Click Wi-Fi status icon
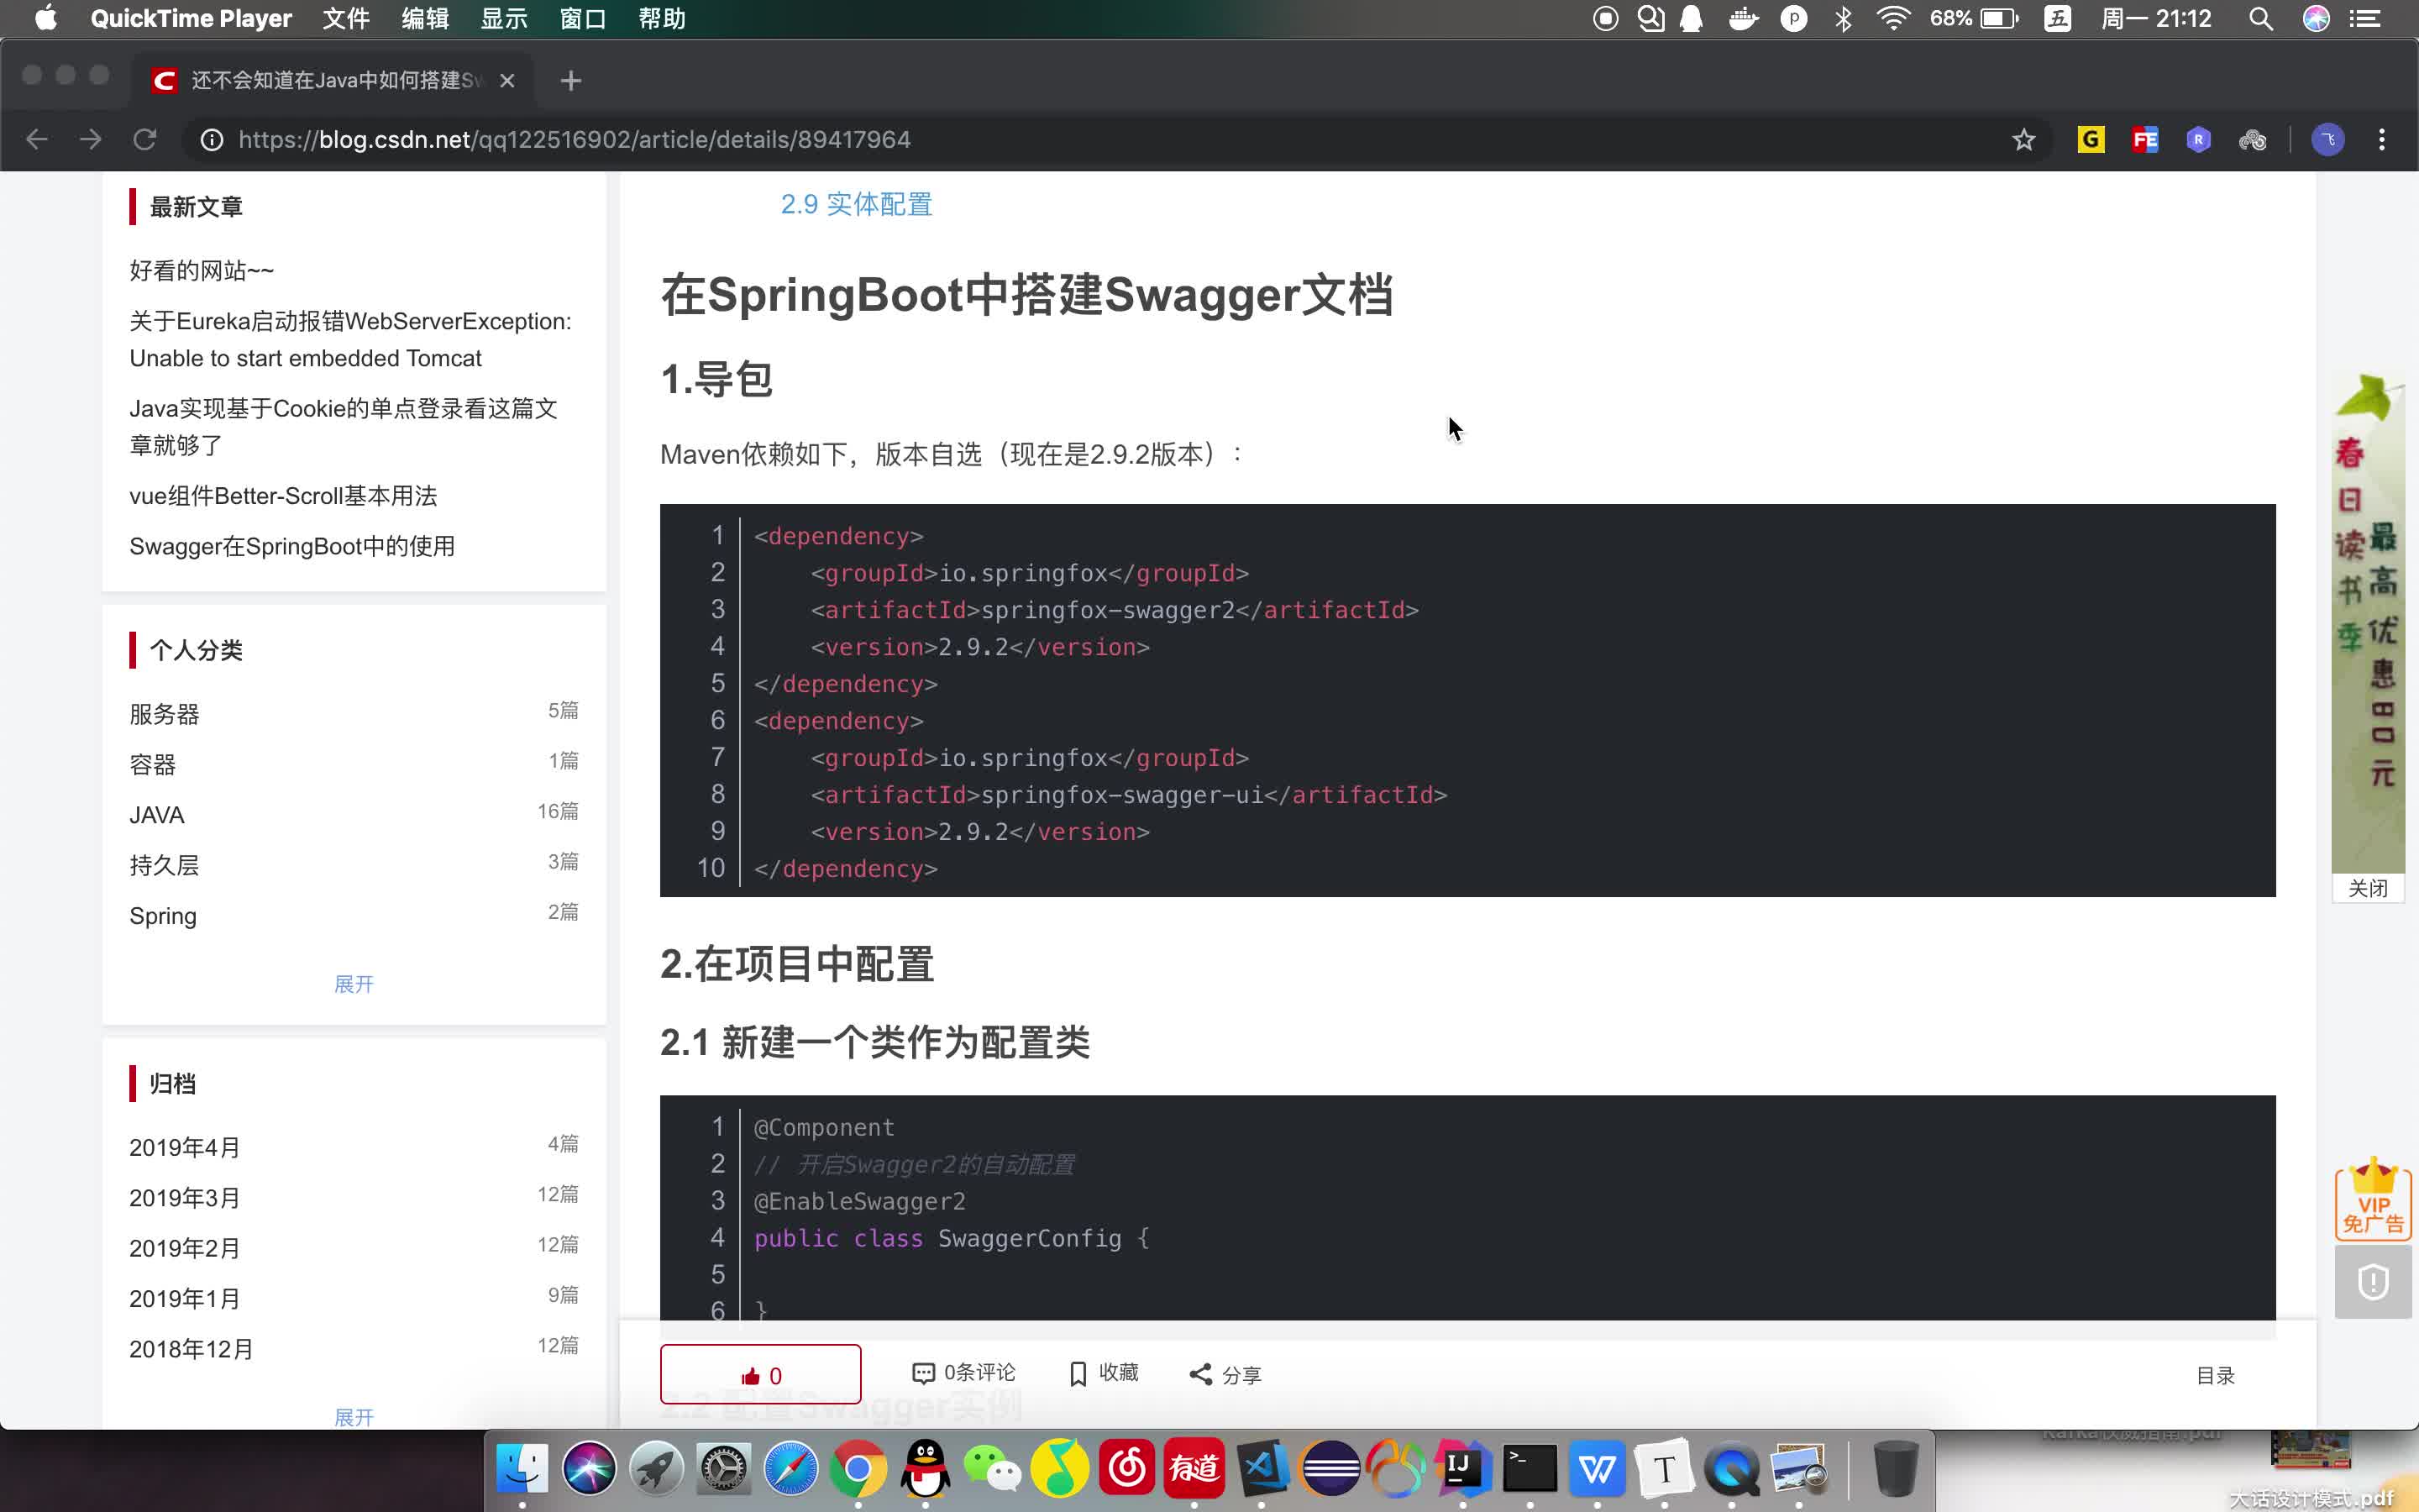The height and width of the screenshot is (1512, 2419). (x=1893, y=18)
